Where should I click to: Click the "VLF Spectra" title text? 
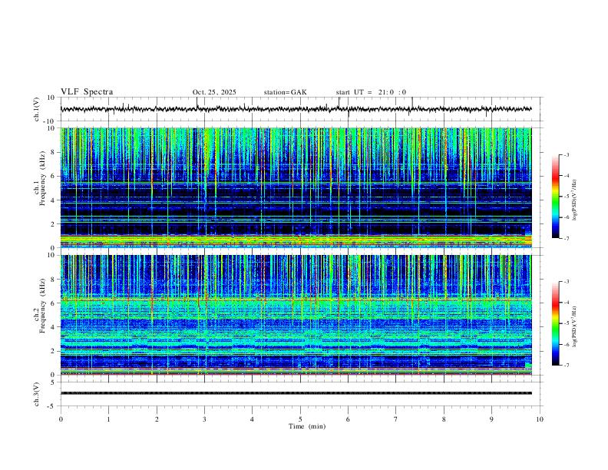(87, 92)
